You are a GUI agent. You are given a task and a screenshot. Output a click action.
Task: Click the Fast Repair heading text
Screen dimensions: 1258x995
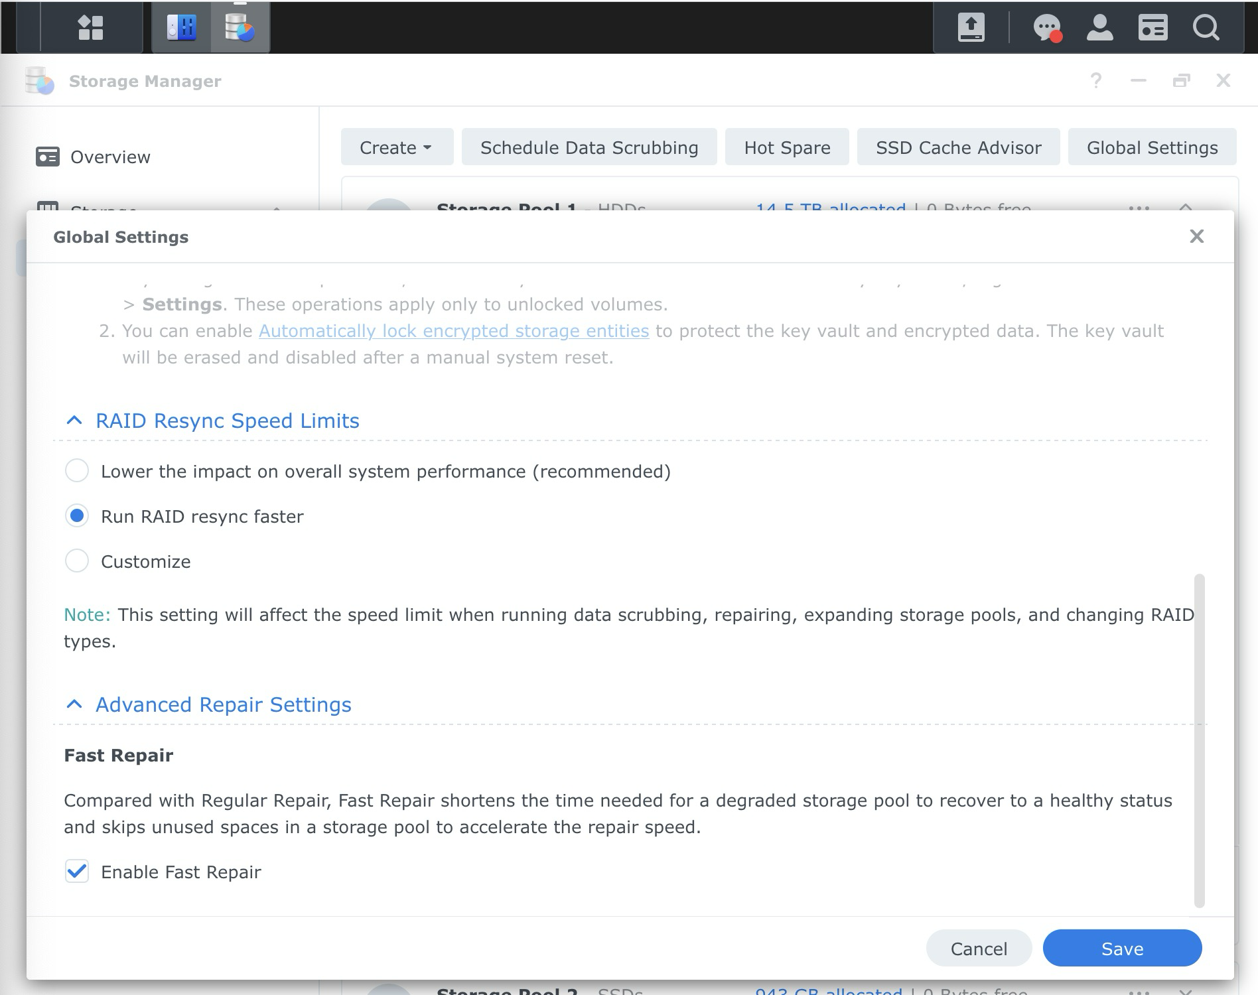118,756
